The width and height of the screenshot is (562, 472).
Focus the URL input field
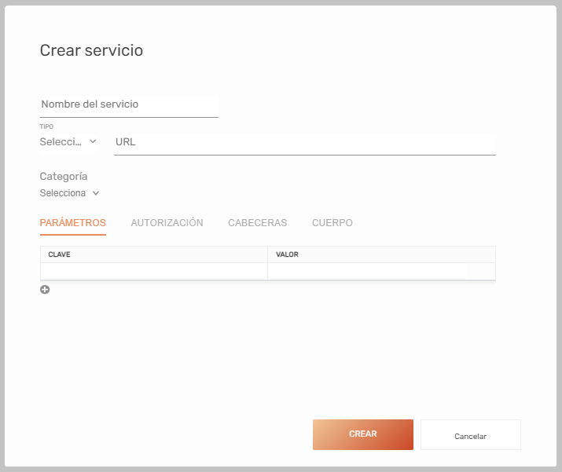coord(305,145)
